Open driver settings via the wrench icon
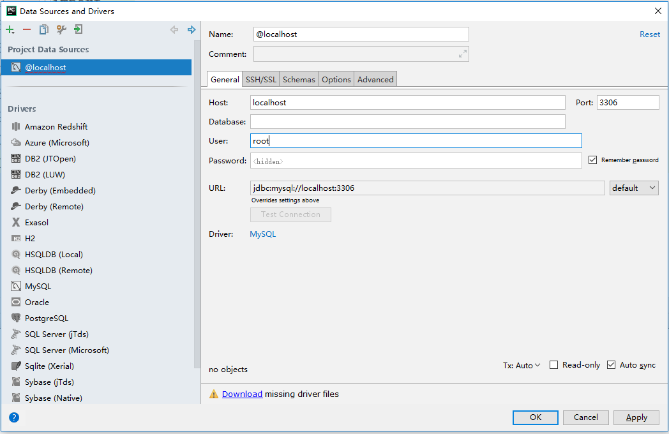Image resolution: width=669 pixels, height=434 pixels. point(61,29)
